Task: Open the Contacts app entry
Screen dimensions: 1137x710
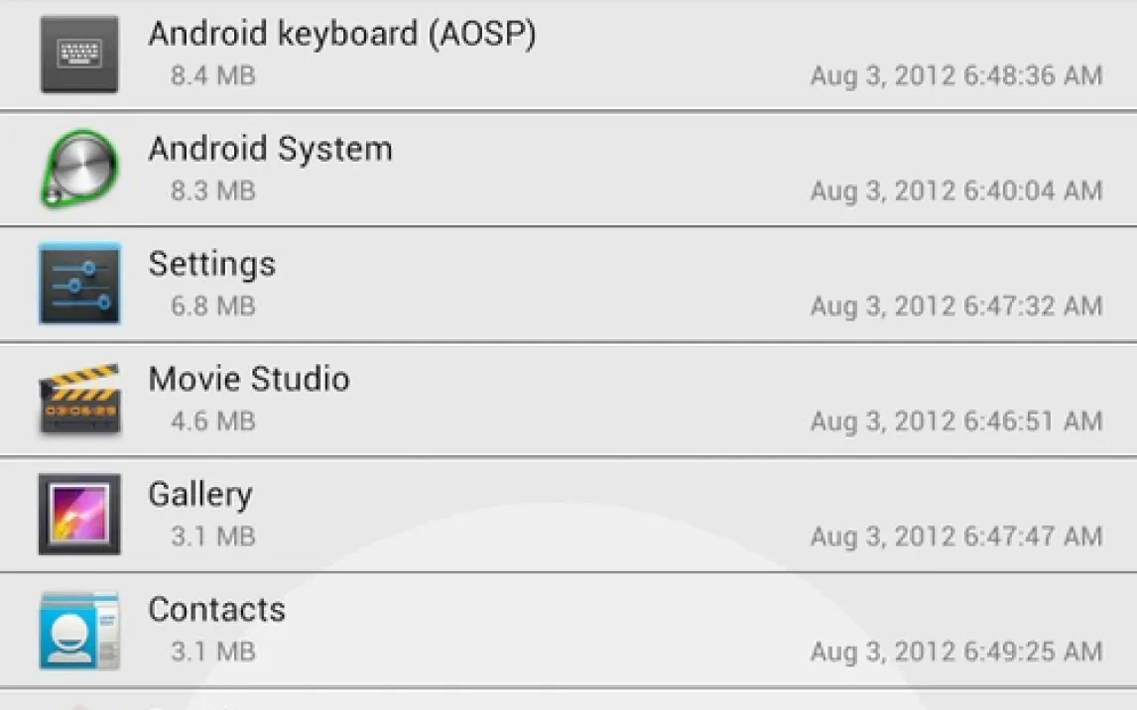Action: point(216,610)
